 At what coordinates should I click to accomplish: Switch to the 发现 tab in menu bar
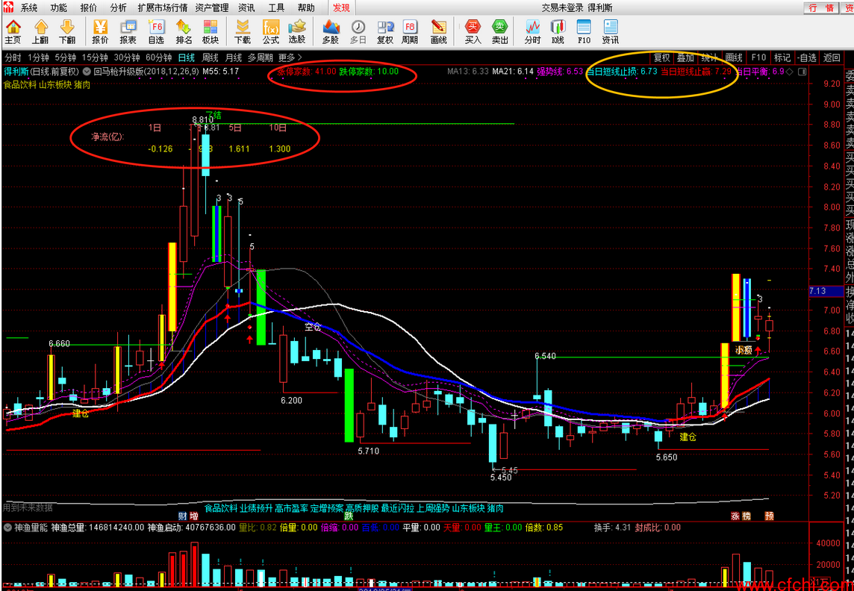[341, 7]
